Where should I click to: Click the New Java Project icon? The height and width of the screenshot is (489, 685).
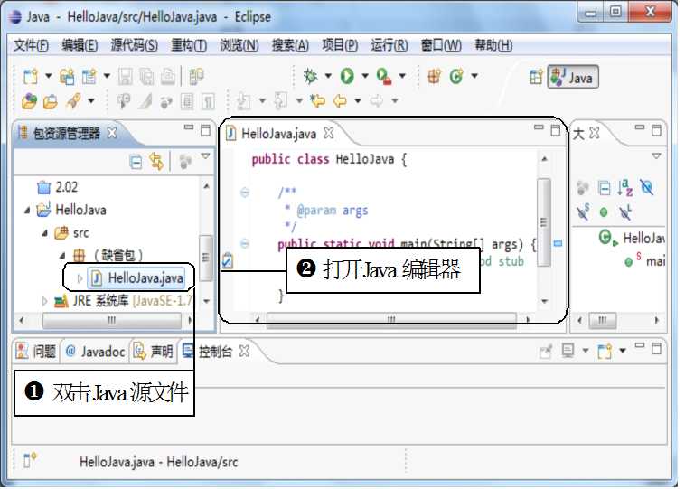click(x=67, y=77)
